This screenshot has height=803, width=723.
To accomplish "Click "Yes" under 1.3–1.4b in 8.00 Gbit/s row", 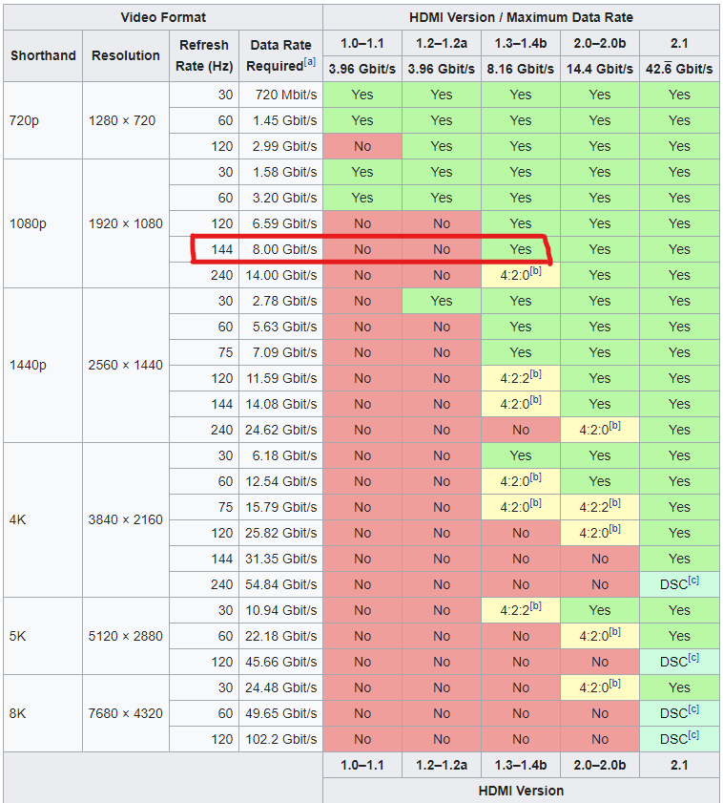I will (x=521, y=249).
